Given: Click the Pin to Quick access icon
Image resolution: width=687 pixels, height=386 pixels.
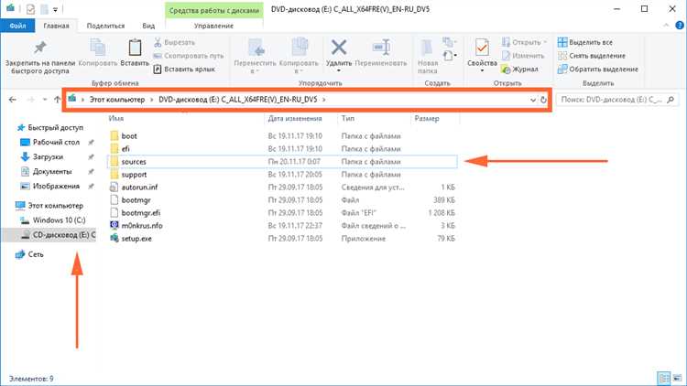Looking at the screenshot, I should (x=40, y=48).
